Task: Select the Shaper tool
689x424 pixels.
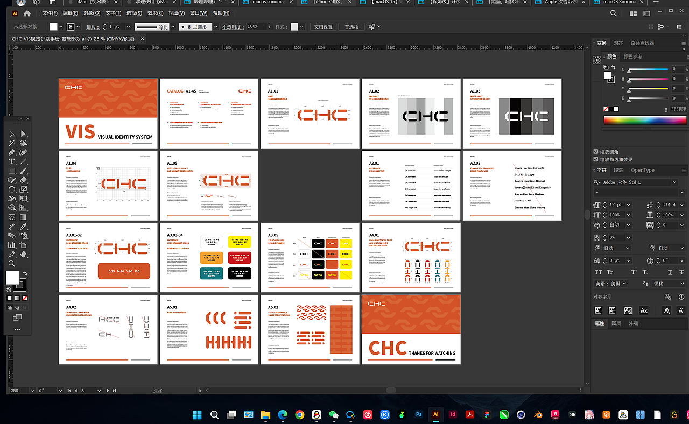Action: (x=12, y=180)
